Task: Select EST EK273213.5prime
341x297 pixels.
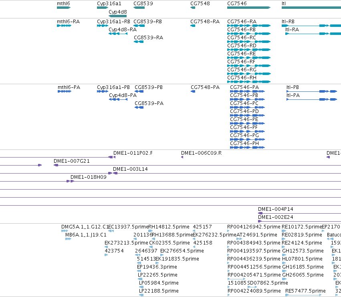Action: (106, 247)
